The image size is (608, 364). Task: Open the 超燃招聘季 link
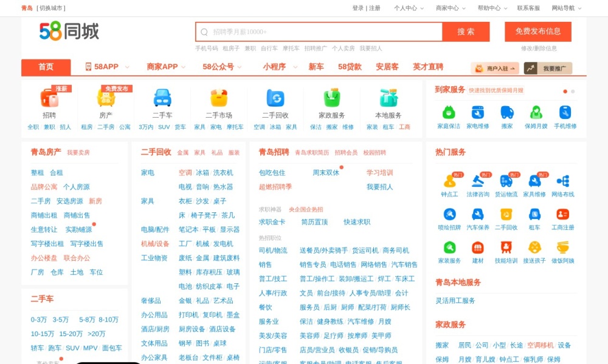[275, 187]
